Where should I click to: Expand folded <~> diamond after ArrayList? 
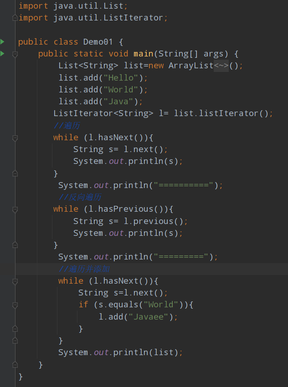[221, 66]
